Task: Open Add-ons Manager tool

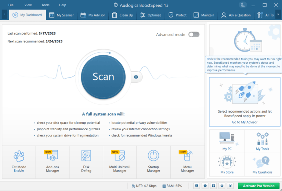Action: click(x=53, y=161)
